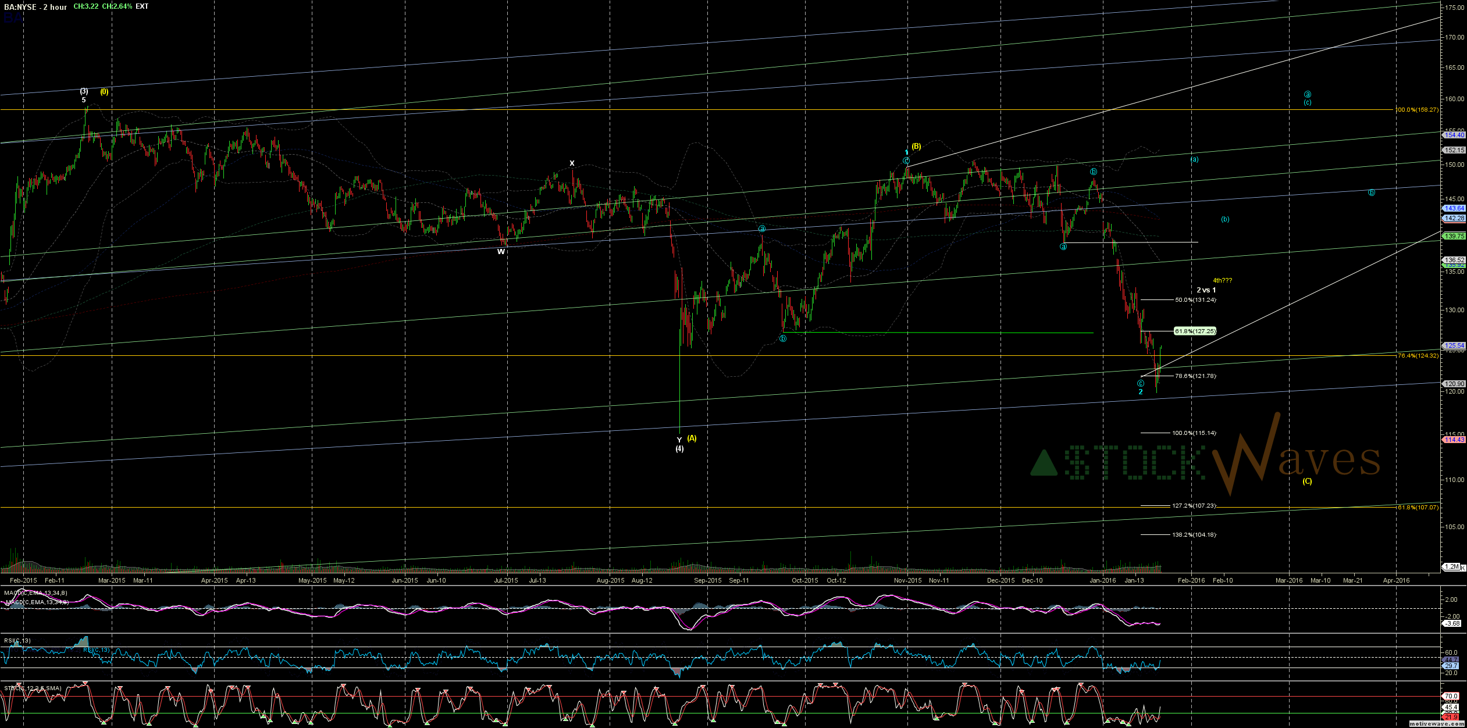Click the 1.2M volume axis tag
This screenshot has height=728, width=1467.
(1451, 567)
